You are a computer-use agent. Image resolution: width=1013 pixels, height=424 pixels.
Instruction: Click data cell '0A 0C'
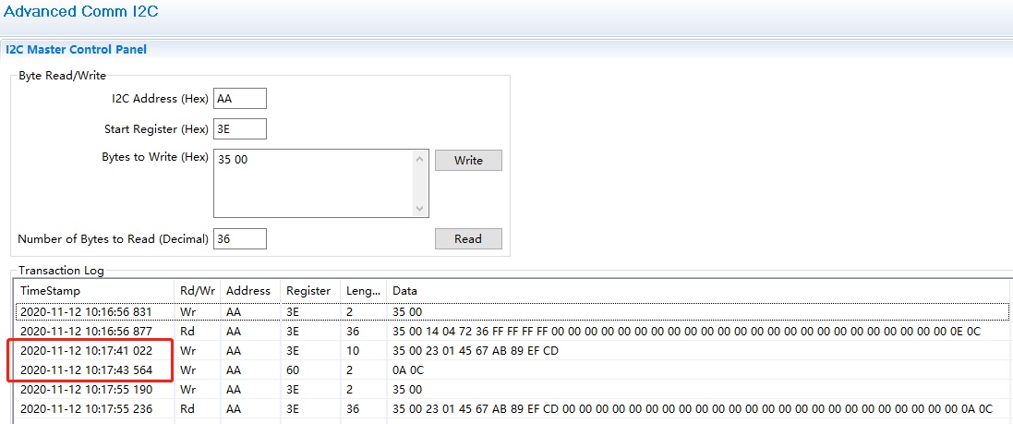tap(408, 370)
